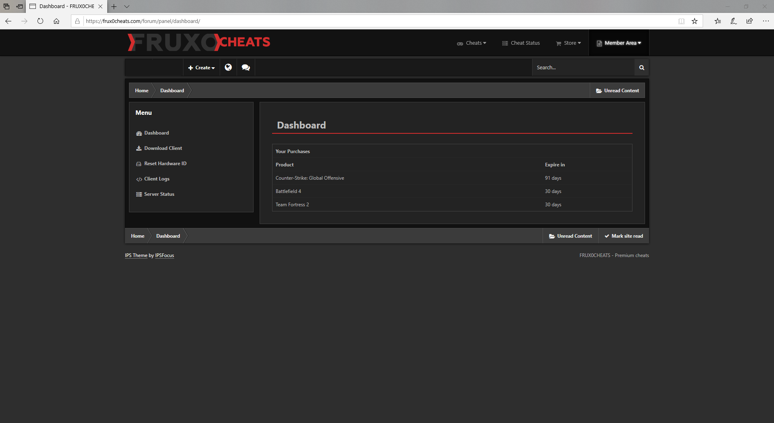Click the globe notifications icon
Screen dimensions: 774x423
(228, 68)
